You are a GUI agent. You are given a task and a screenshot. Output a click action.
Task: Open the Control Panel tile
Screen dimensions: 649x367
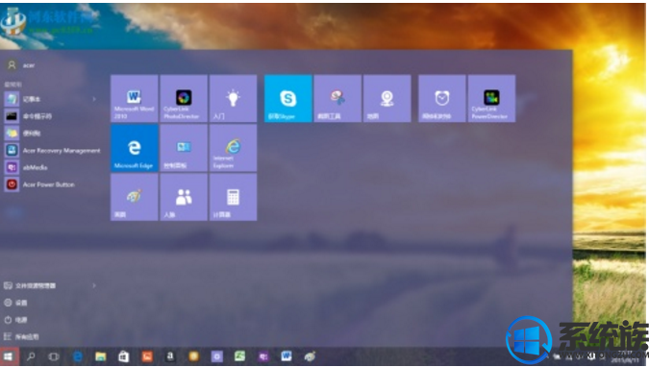[184, 148]
